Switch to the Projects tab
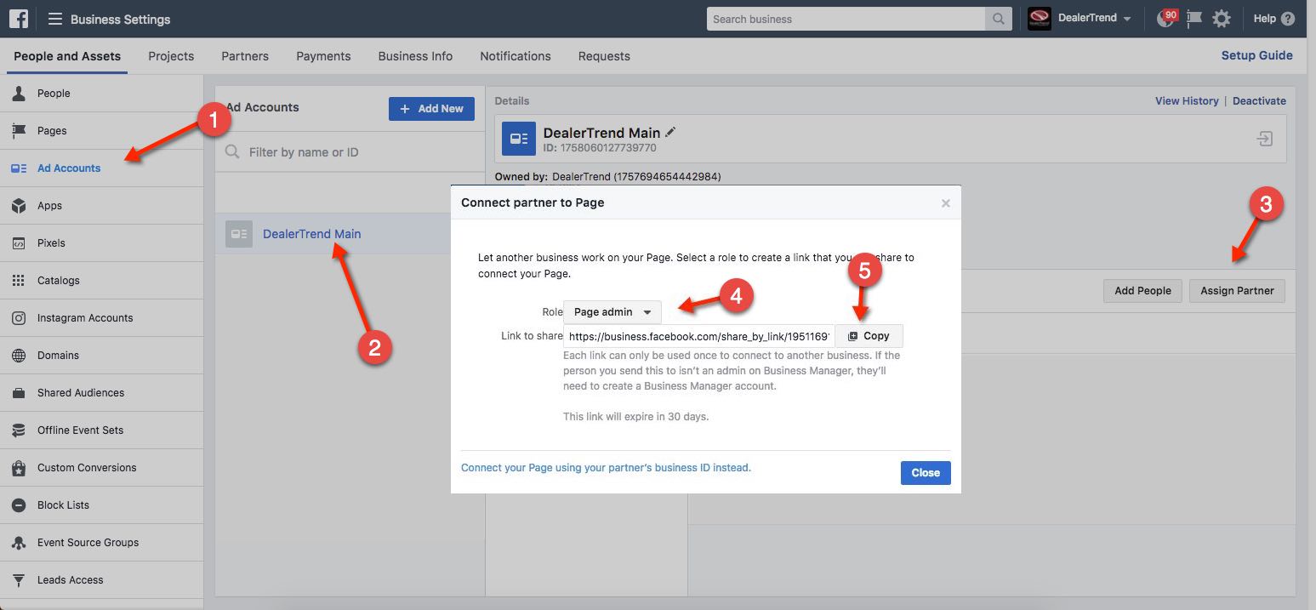Image resolution: width=1316 pixels, height=610 pixels. (x=171, y=56)
